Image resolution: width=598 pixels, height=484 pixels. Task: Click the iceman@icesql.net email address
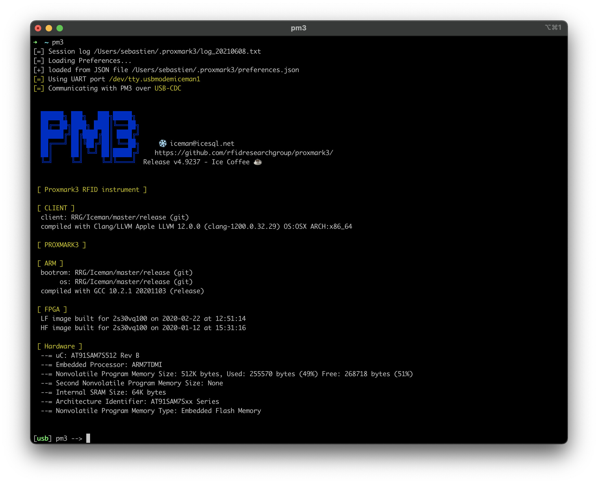coord(202,144)
